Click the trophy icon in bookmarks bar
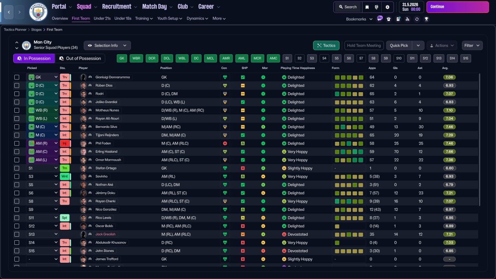Image resolution: width=496 pixels, height=279 pixels. (426, 19)
